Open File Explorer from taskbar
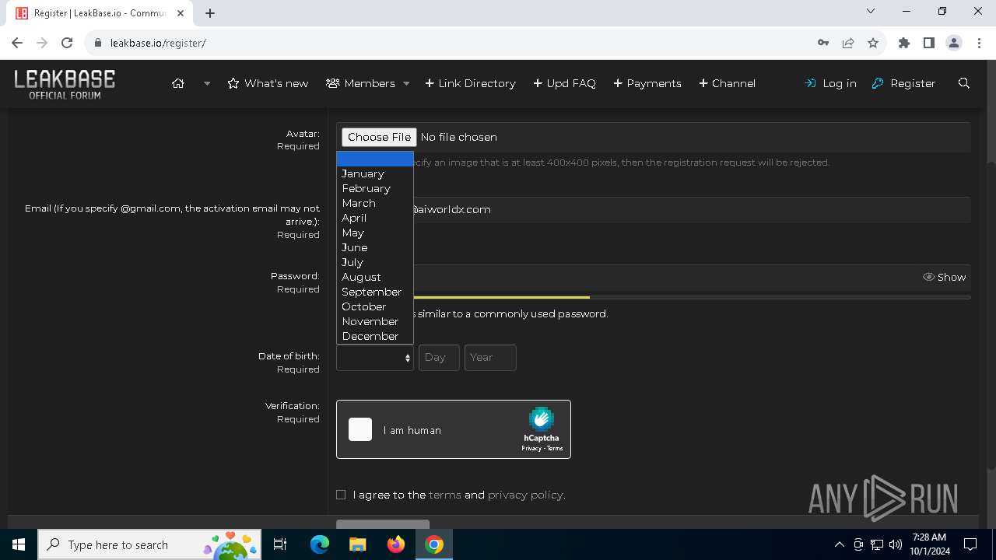 (x=357, y=544)
